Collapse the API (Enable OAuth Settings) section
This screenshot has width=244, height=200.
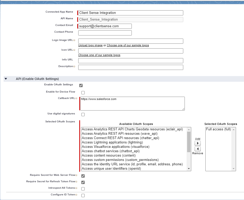(x=6, y=79)
